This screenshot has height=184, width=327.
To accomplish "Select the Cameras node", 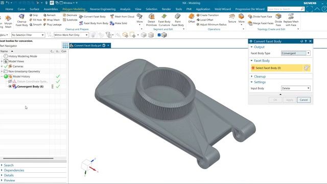I will point(18,66).
